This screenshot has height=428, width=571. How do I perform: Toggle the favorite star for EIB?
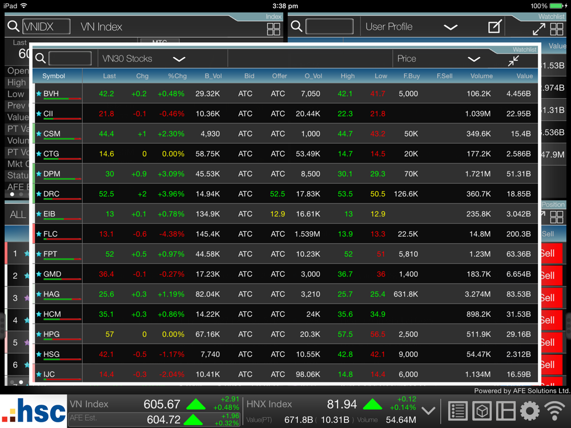pos(39,213)
